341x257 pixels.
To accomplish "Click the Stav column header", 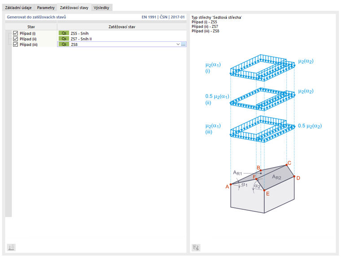I will [31, 27].
